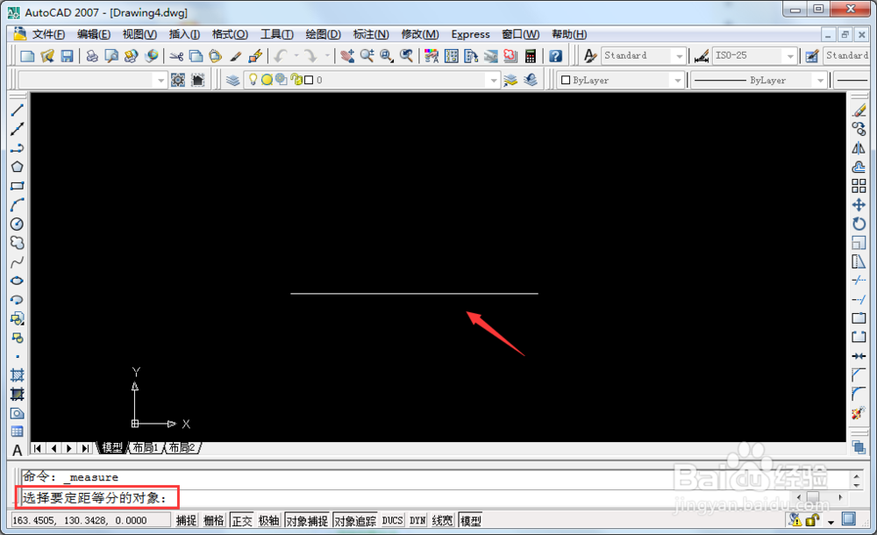
Task: Select the Polygon tool
Action: point(18,167)
